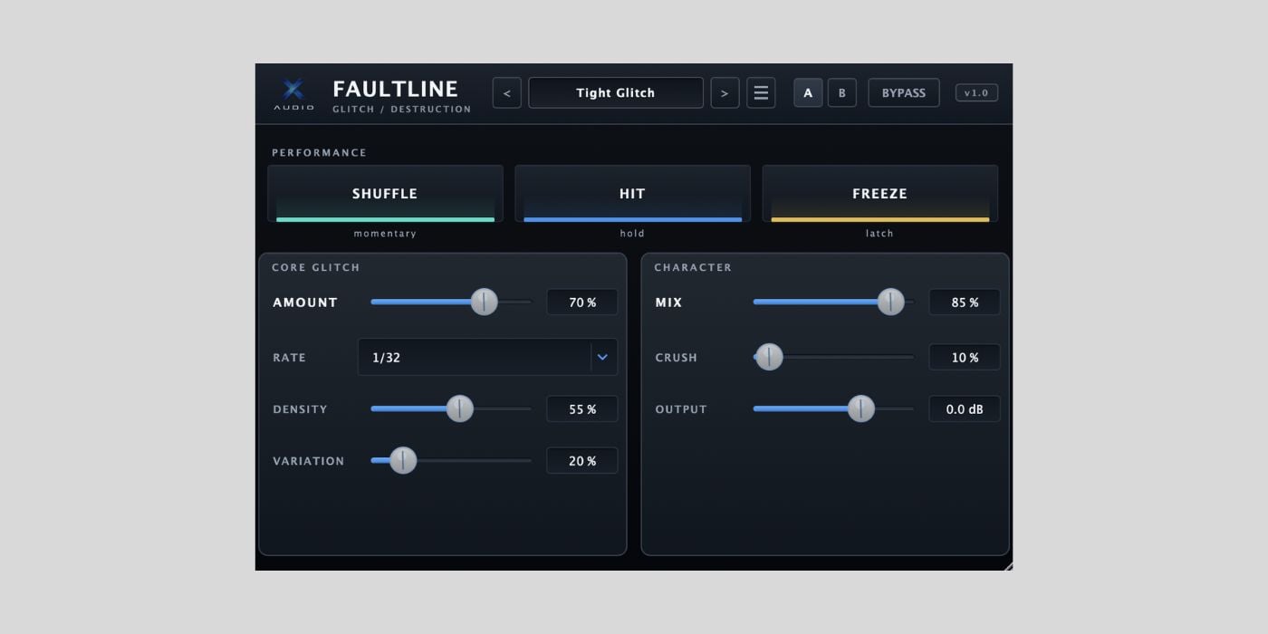Click the GLITCH / DESTRUCTION subtitle
1268x634 pixels.
[x=402, y=110]
